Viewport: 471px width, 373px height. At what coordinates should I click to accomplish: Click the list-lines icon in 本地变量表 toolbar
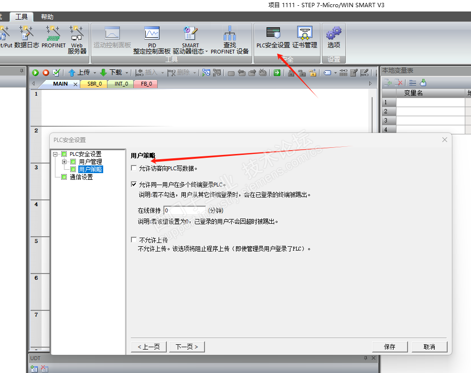pos(413,83)
